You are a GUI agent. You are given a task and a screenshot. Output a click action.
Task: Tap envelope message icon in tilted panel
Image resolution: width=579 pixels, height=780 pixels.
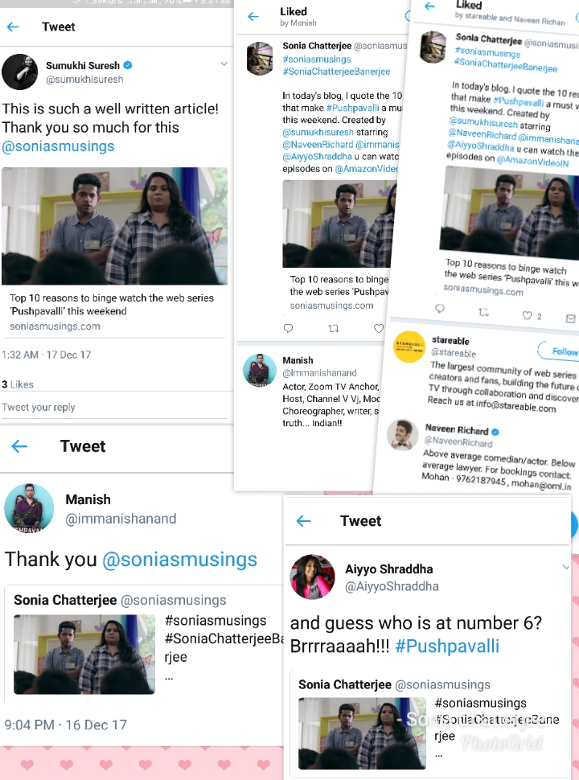point(570,318)
